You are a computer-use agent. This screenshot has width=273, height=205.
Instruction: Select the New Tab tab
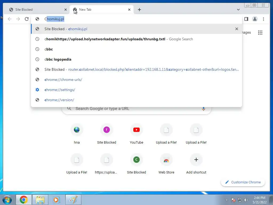pyautogui.click(x=102, y=10)
